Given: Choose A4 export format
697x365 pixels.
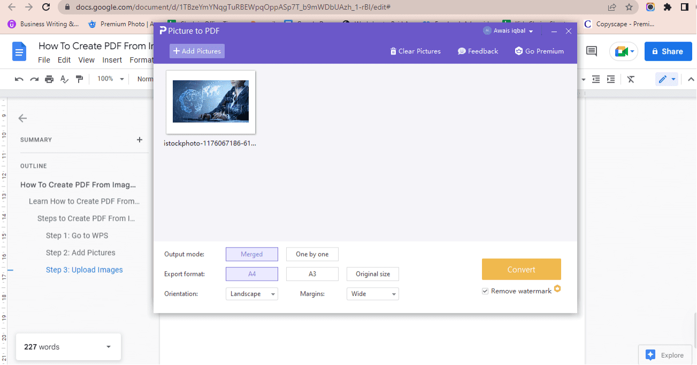Looking at the screenshot, I should (x=251, y=274).
